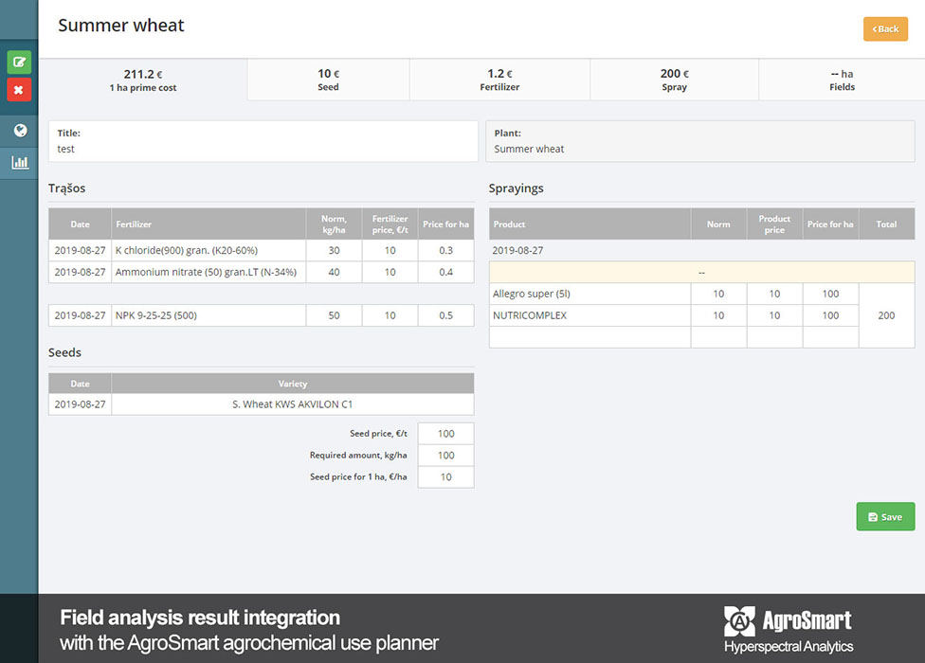Select the 1 ha prime cost tab
The image size is (925, 663).
click(150, 80)
